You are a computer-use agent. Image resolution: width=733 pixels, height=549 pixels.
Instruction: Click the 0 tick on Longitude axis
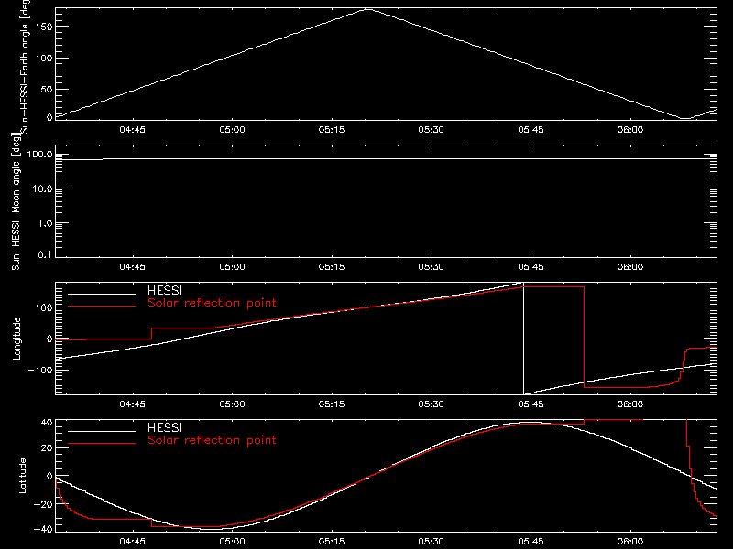click(49, 339)
